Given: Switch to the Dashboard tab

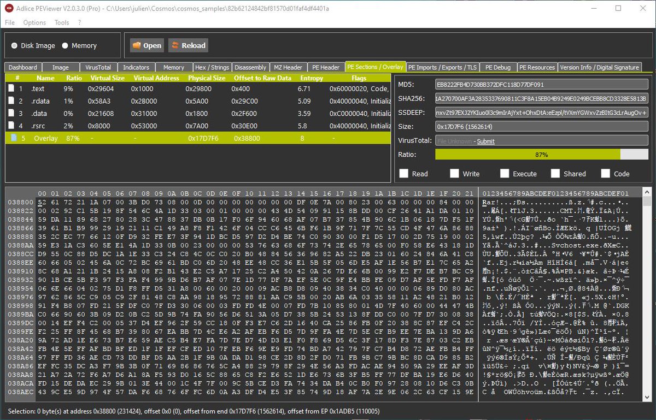Looking at the screenshot, I should 23,67.
